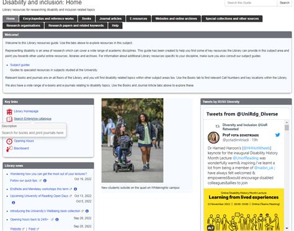Open 'Follow our quick tips' link
Viewport: 294px width, 231px height.
pyautogui.click(x=24, y=181)
